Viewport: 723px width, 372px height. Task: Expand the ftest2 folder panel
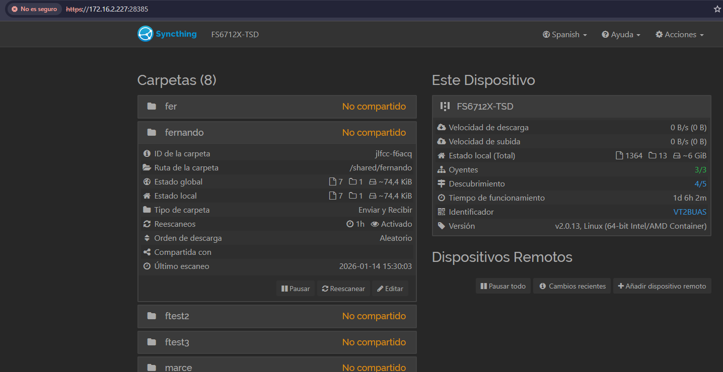[x=277, y=316]
